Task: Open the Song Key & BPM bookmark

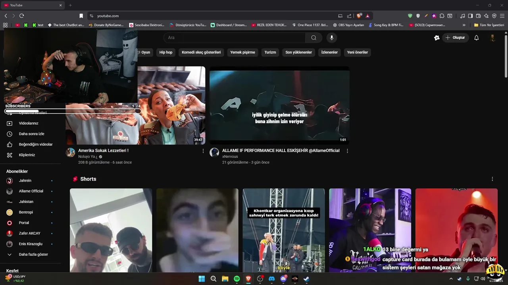Action: point(386,25)
